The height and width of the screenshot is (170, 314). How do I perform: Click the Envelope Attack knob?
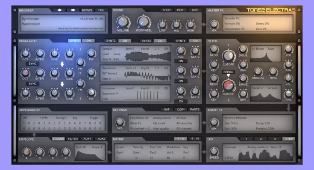click(x=26, y=152)
